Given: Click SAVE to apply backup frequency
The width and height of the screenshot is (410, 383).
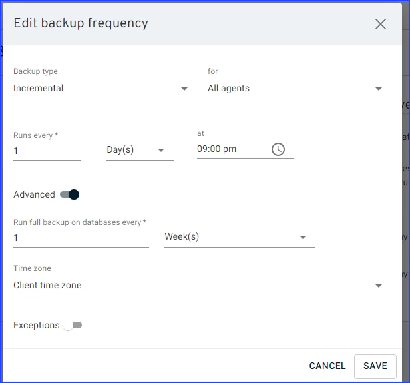Looking at the screenshot, I should tap(375, 366).
